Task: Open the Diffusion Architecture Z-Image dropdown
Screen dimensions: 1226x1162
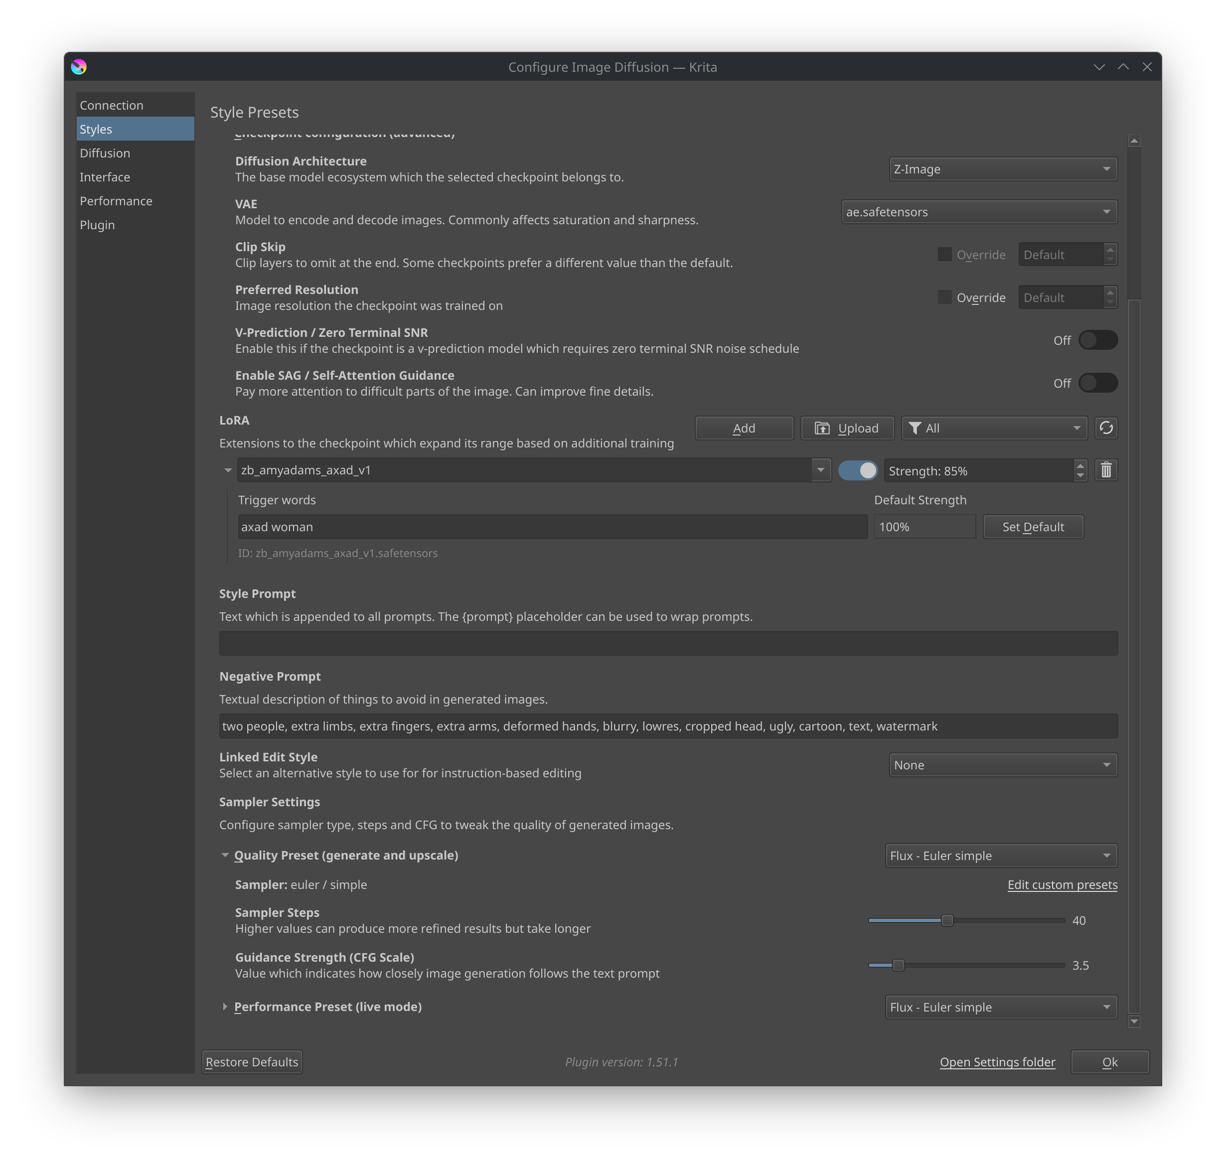Action: 1002,169
